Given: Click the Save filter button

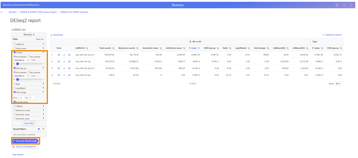Looking at the screenshot, I should (29, 123).
